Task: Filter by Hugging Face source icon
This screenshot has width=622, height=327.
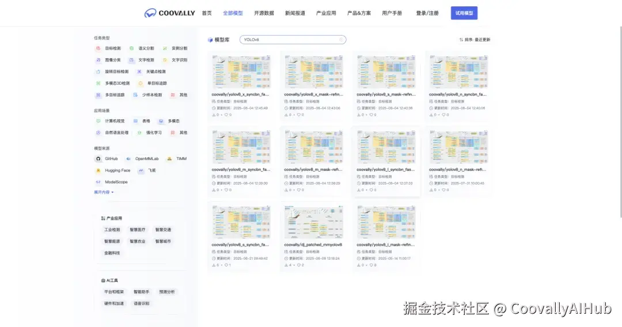Action: (98, 170)
